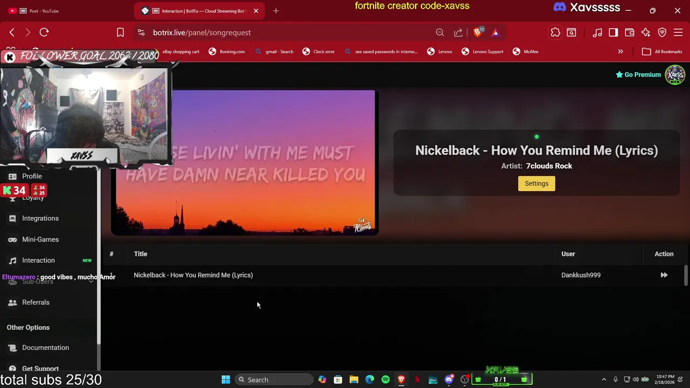Click the Go Premium link
The width and height of the screenshot is (690, 388).
(638, 74)
